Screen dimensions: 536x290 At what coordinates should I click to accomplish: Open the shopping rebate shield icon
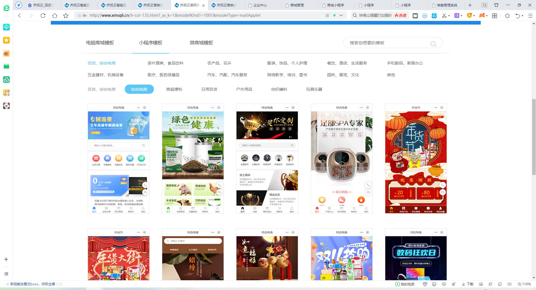pos(470,16)
